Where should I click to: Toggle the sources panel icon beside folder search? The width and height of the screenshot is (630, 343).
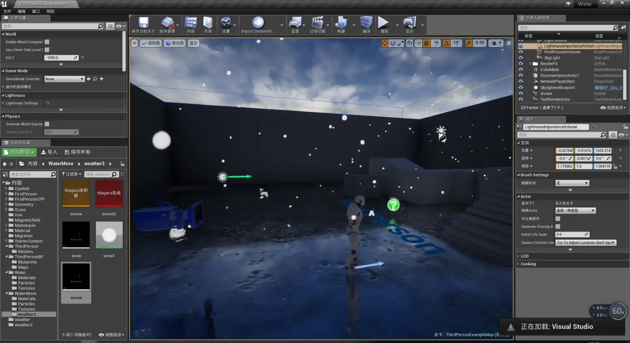point(5,174)
